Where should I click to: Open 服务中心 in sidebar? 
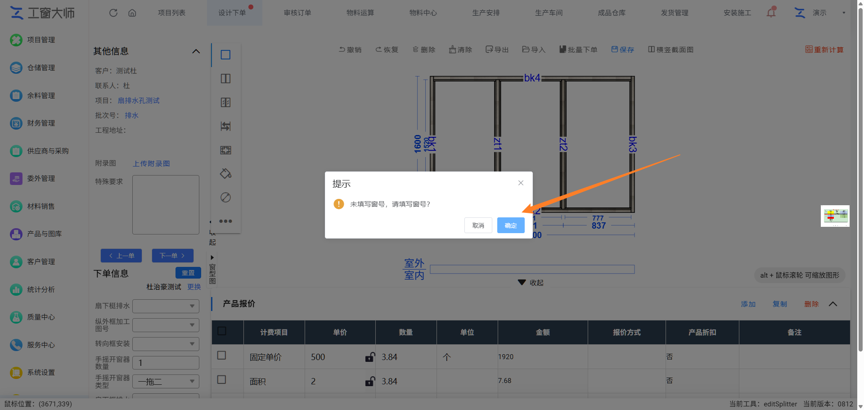tap(32, 345)
